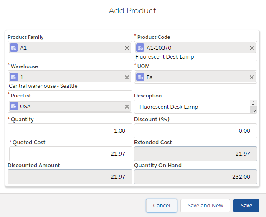Click the UOM label

coord(144,66)
